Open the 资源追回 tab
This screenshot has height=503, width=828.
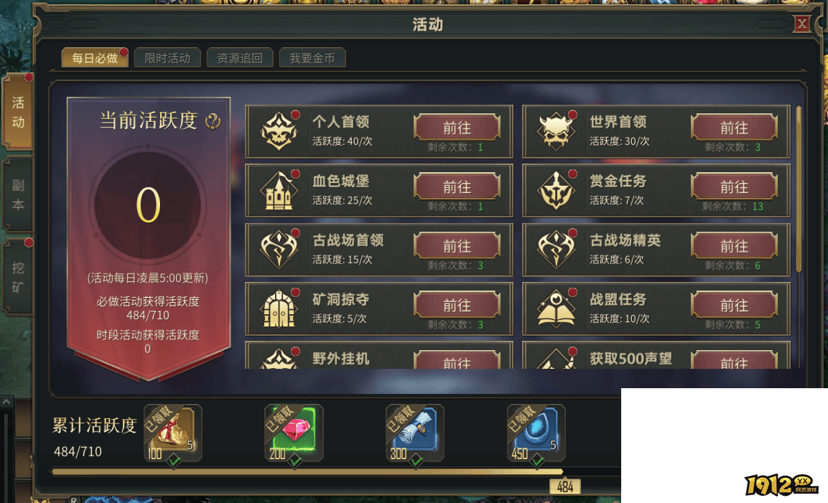[240, 57]
